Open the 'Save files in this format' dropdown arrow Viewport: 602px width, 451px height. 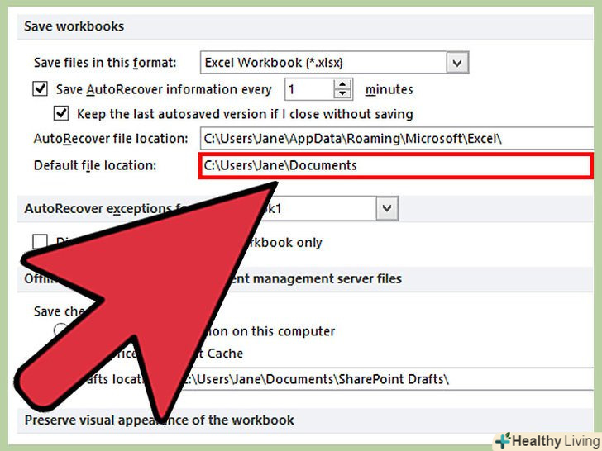click(457, 63)
